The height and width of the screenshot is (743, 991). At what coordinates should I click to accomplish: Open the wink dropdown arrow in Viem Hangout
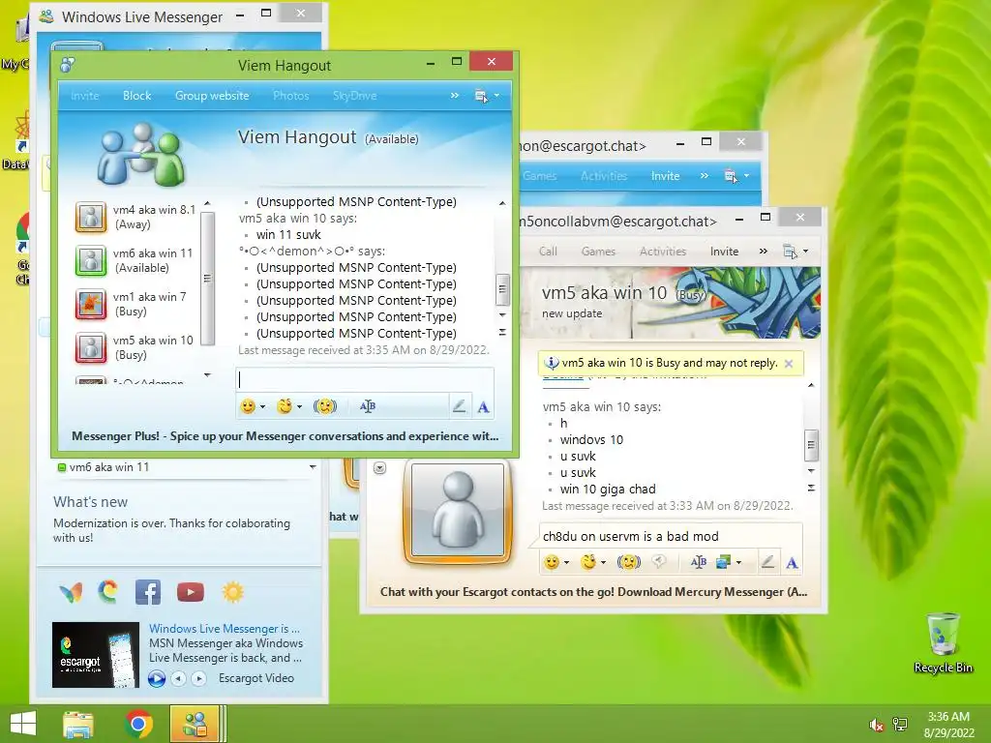tap(300, 407)
